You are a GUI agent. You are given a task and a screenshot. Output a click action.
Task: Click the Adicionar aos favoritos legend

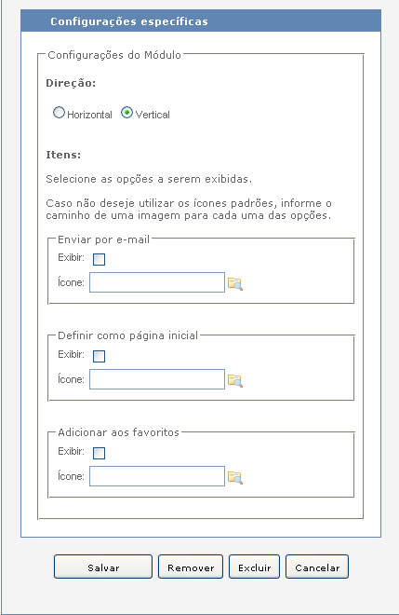119,432
